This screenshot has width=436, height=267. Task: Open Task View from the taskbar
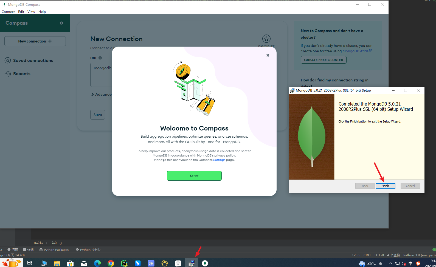[30, 263]
